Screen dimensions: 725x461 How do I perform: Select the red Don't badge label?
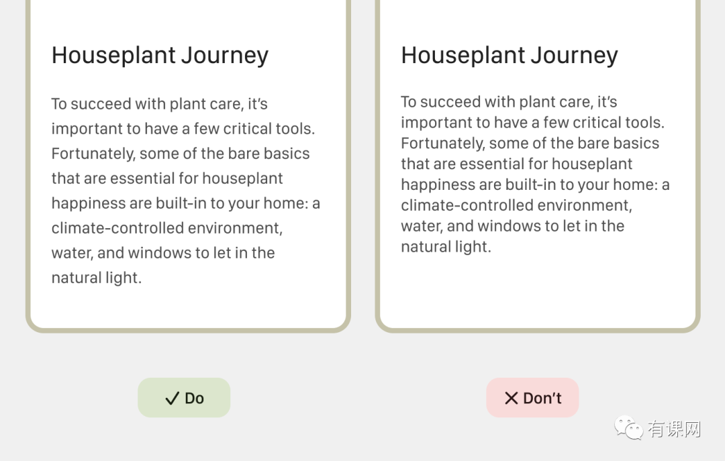tap(542, 399)
